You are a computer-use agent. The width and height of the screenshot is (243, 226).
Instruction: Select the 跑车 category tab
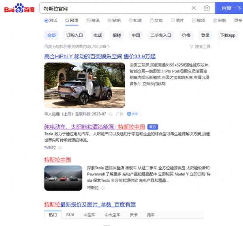[151, 215]
